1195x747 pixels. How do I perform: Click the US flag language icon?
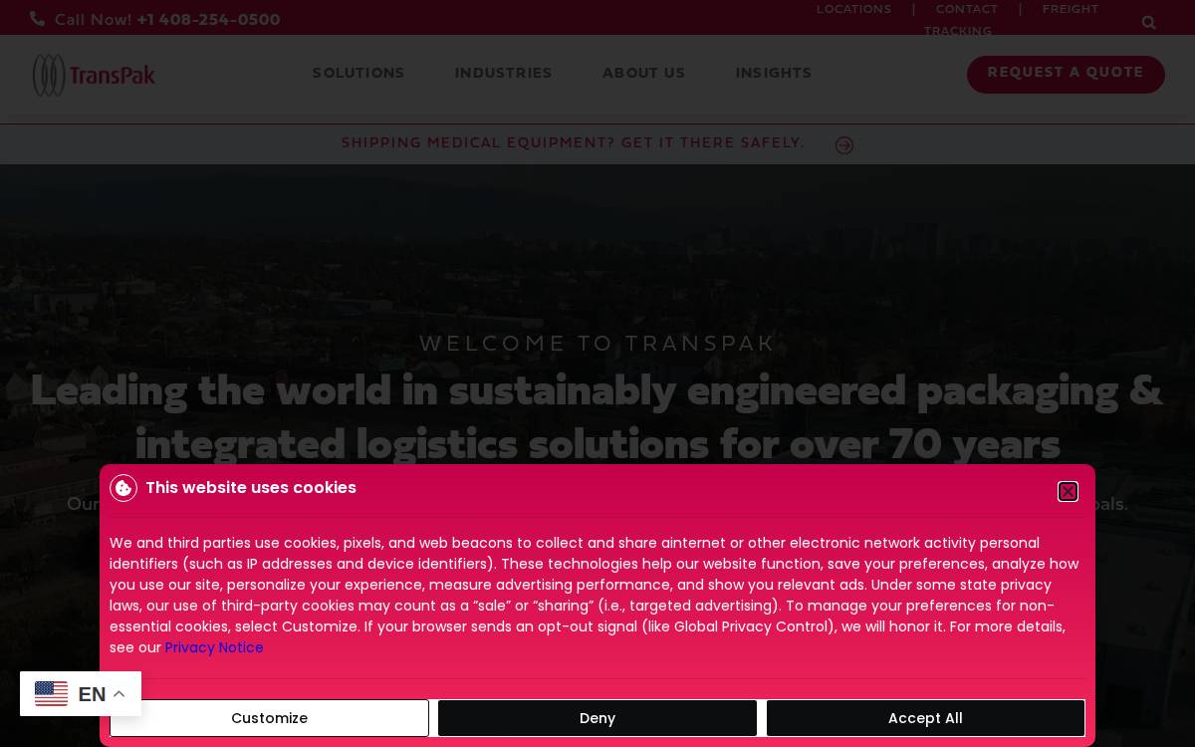[x=51, y=693]
